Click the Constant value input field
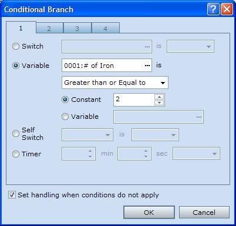Screen dimensions: 236x226 134,100
